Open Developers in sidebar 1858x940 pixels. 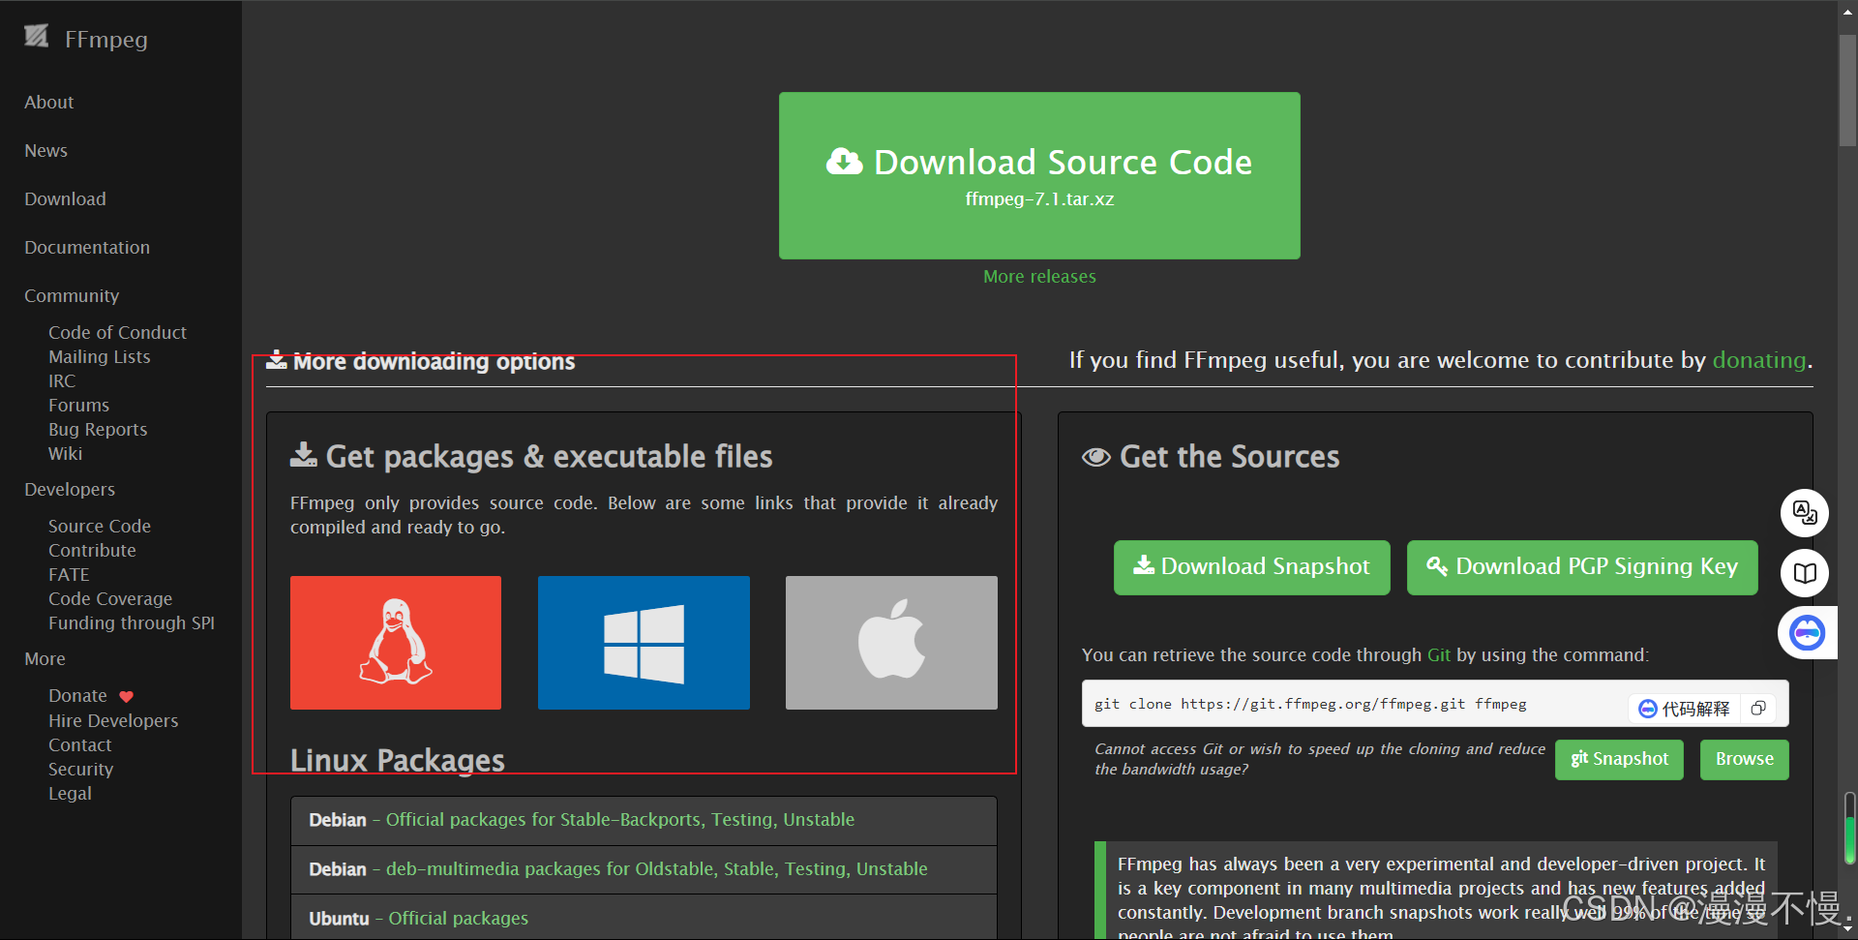pos(70,489)
